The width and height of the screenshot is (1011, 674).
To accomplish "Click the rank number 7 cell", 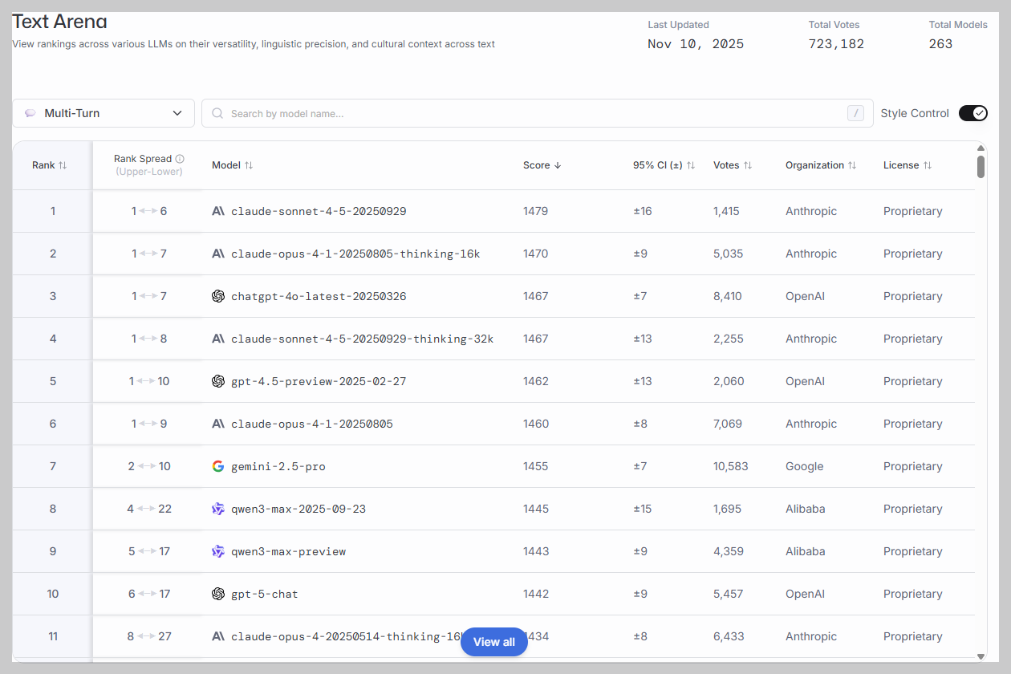I will [53, 466].
